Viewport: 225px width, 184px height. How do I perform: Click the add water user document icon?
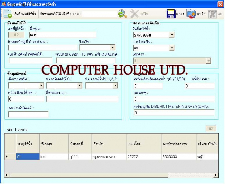tap(8, 14)
